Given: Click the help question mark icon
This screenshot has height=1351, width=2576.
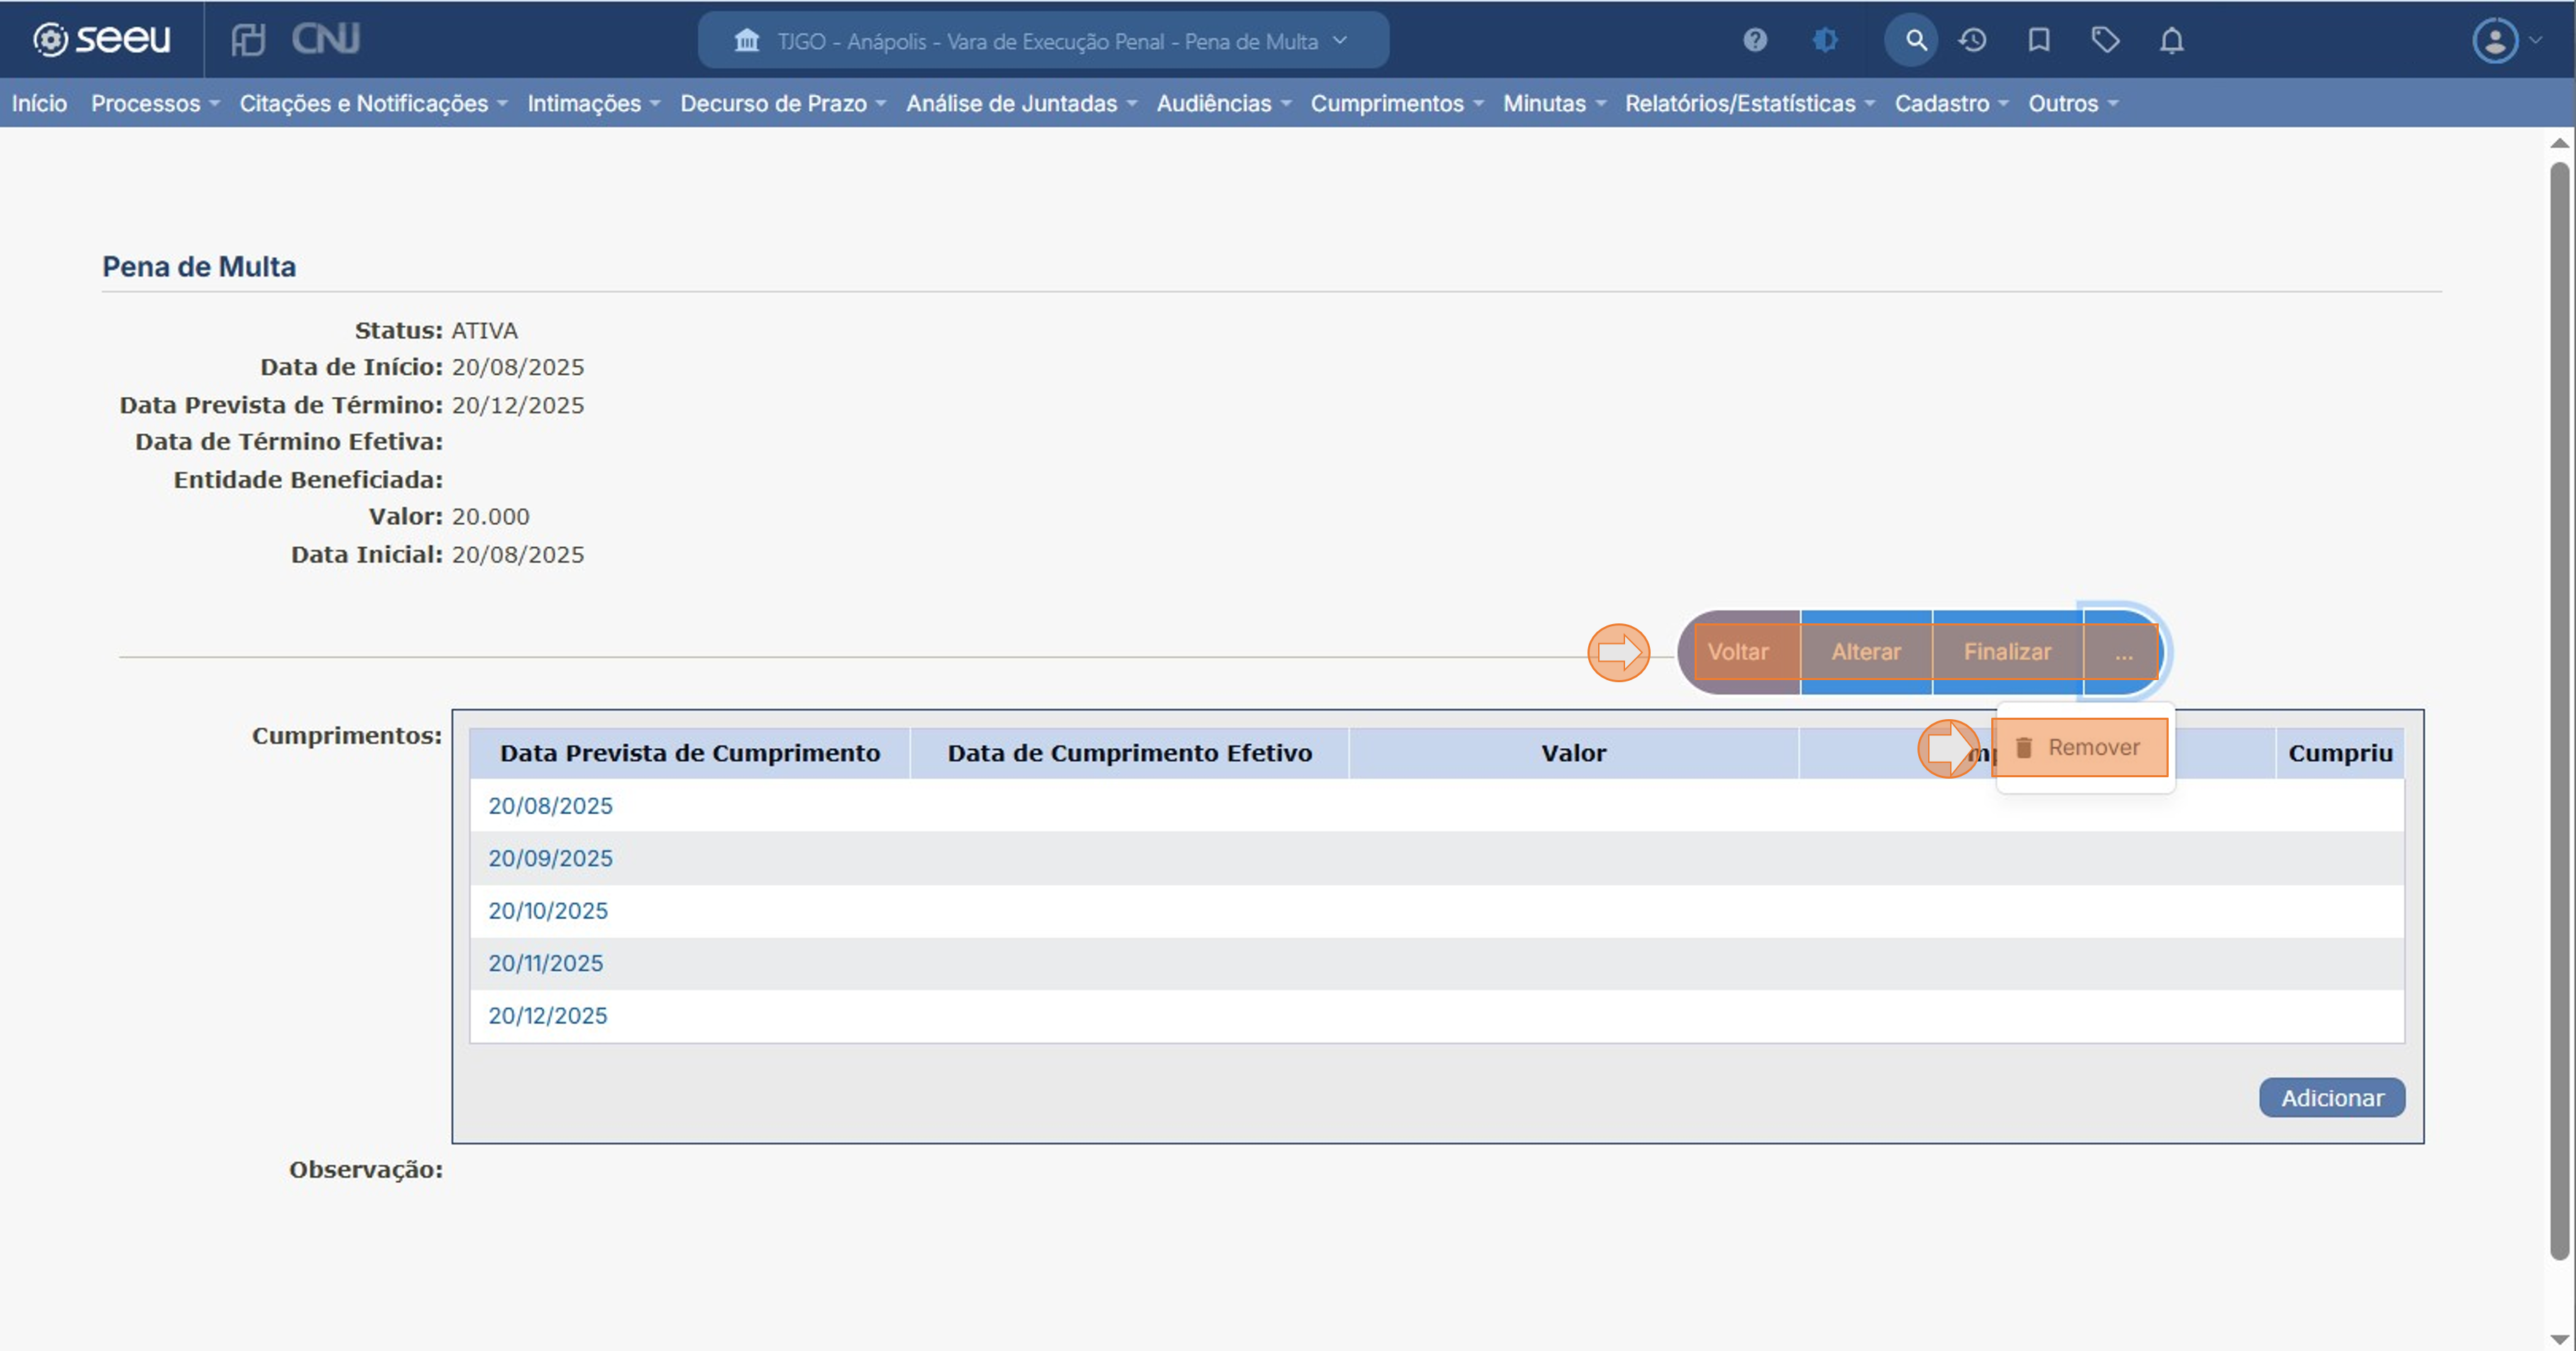Looking at the screenshot, I should 1754,40.
